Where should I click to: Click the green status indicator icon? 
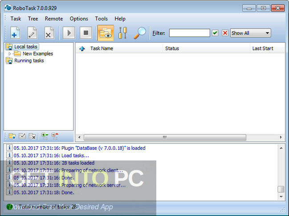coord(9,207)
